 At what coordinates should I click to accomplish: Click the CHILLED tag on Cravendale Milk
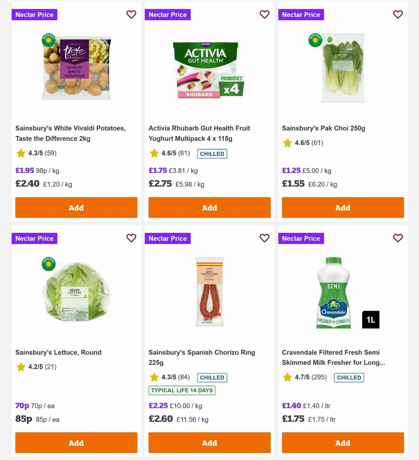coord(349,378)
